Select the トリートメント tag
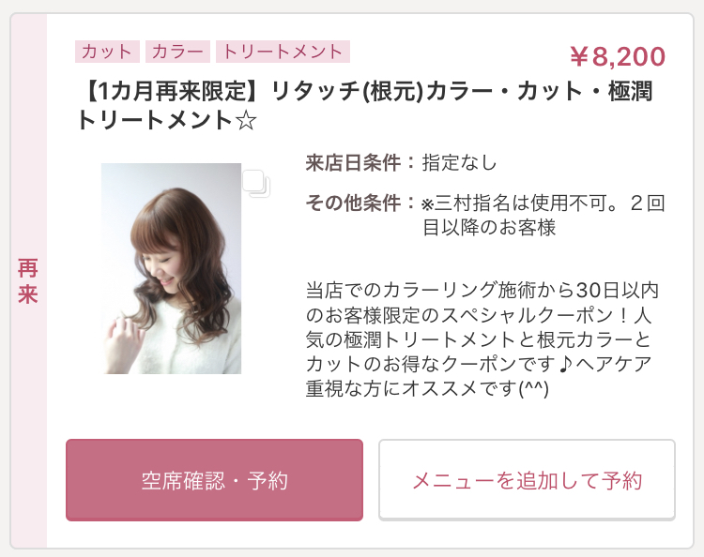Screen dimensions: 704x557 click(x=283, y=52)
